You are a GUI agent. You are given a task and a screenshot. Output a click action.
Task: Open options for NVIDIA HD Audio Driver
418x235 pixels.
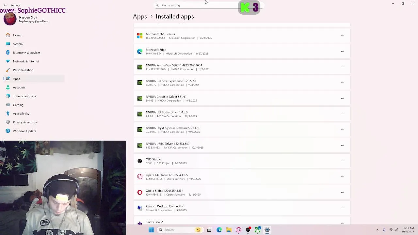343,114
